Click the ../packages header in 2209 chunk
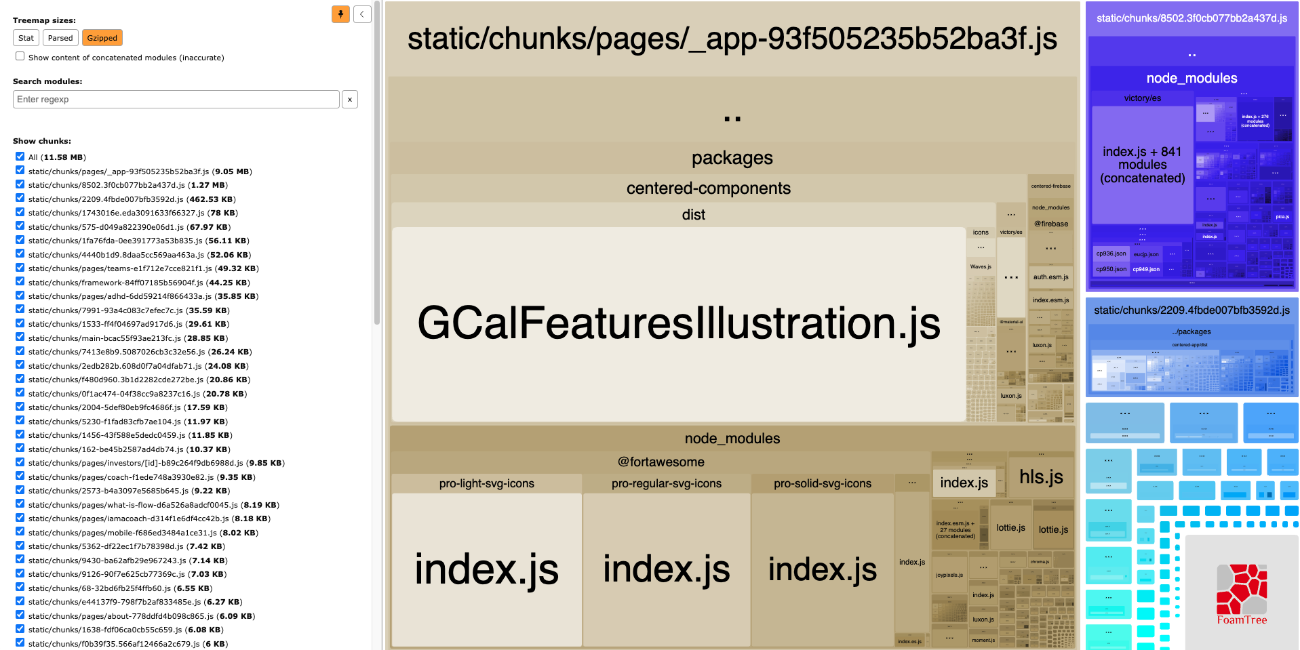Viewport: 1300px width, 650px height. 1191,331
